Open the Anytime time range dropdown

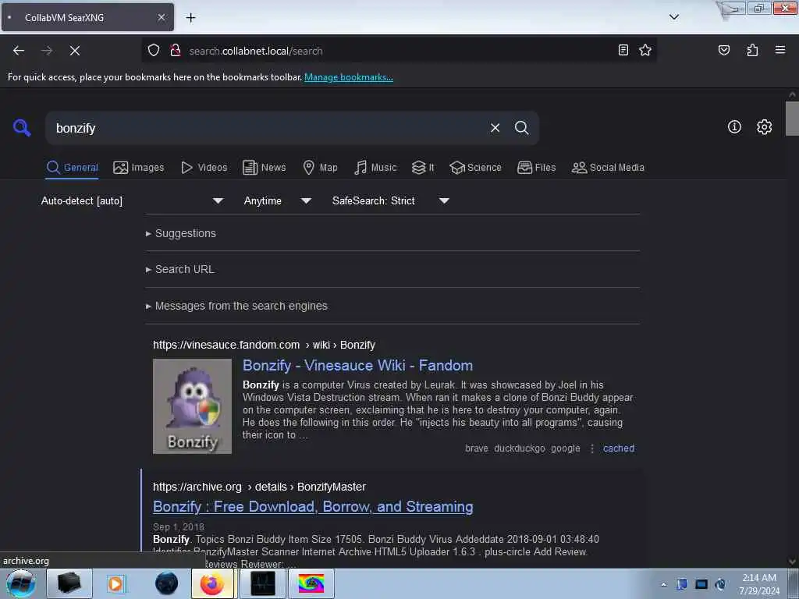coord(277,200)
